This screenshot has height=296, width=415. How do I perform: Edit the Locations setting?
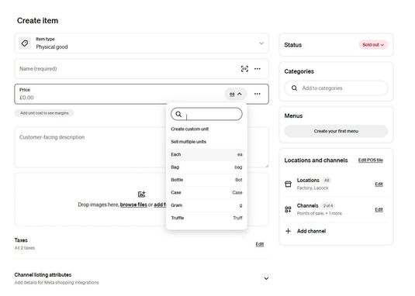pos(379,184)
